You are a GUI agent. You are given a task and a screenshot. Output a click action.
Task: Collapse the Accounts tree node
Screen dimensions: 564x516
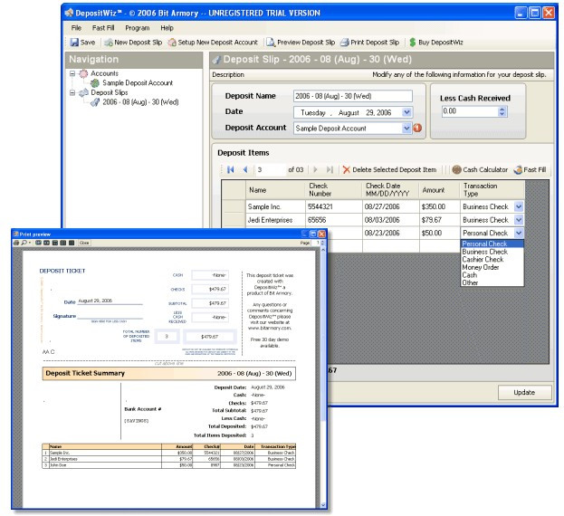72,73
